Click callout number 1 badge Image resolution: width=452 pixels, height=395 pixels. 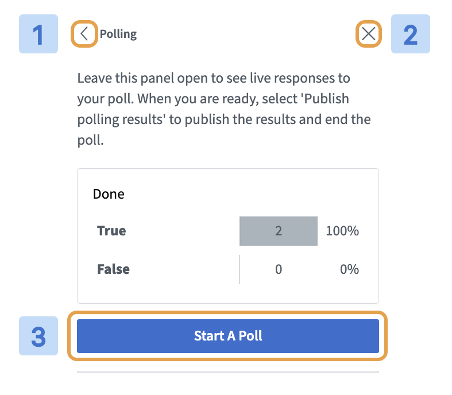(x=38, y=34)
